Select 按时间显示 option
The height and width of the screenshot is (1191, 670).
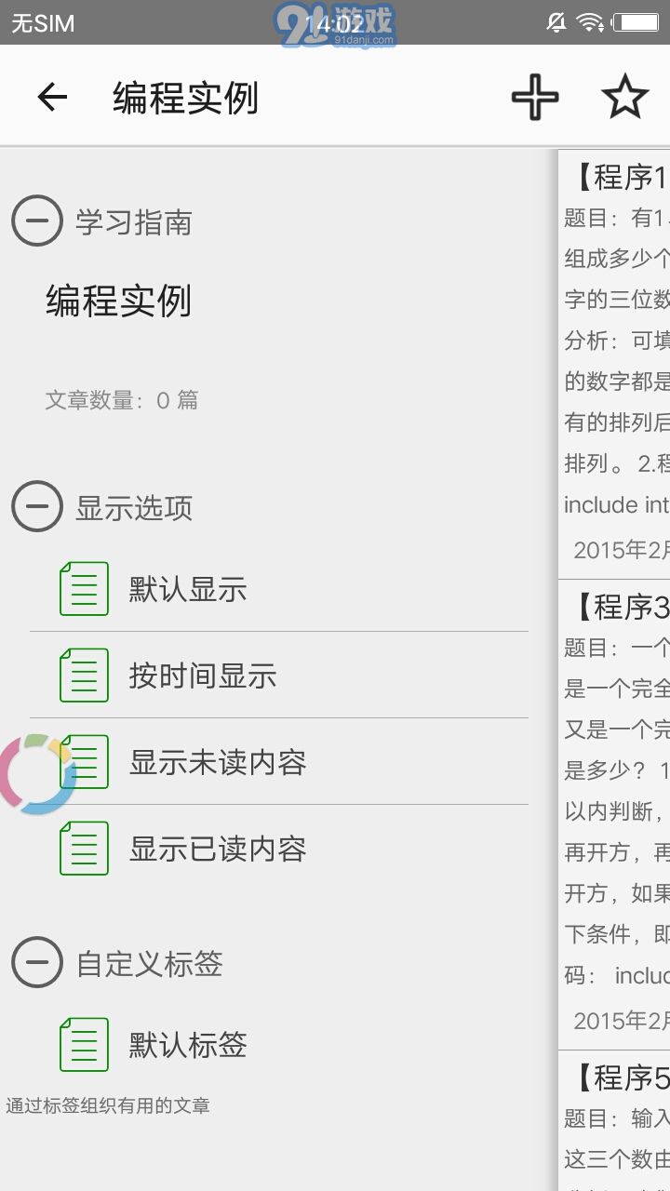(279, 676)
